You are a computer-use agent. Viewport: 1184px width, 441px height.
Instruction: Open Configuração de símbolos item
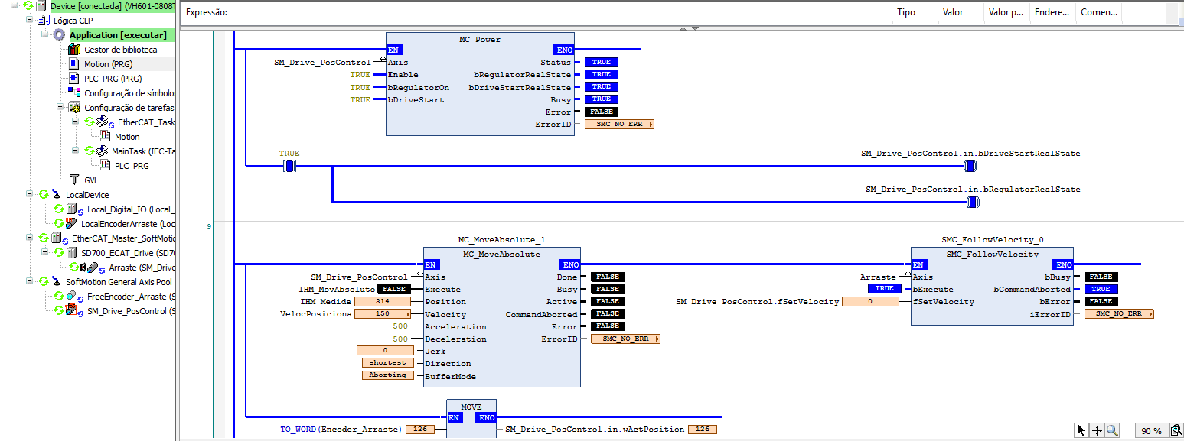[130, 93]
